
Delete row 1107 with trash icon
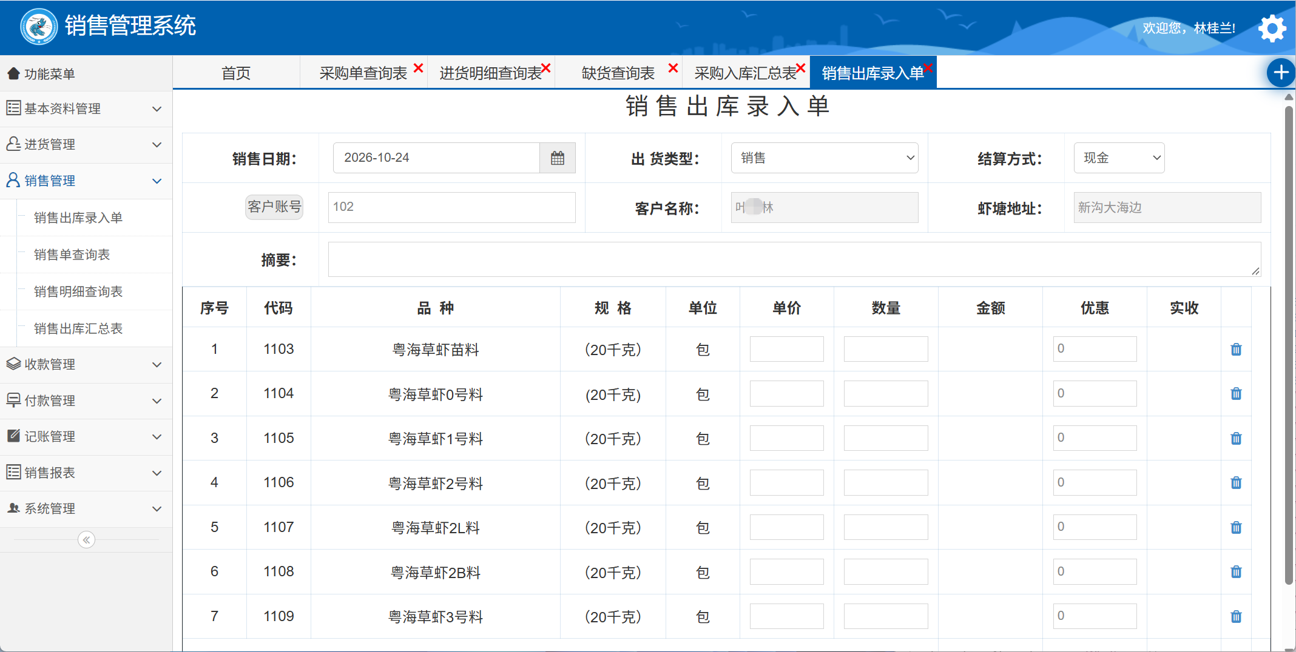pyautogui.click(x=1236, y=528)
